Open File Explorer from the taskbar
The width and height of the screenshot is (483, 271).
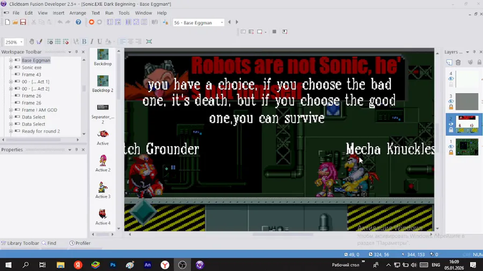(x=60, y=265)
